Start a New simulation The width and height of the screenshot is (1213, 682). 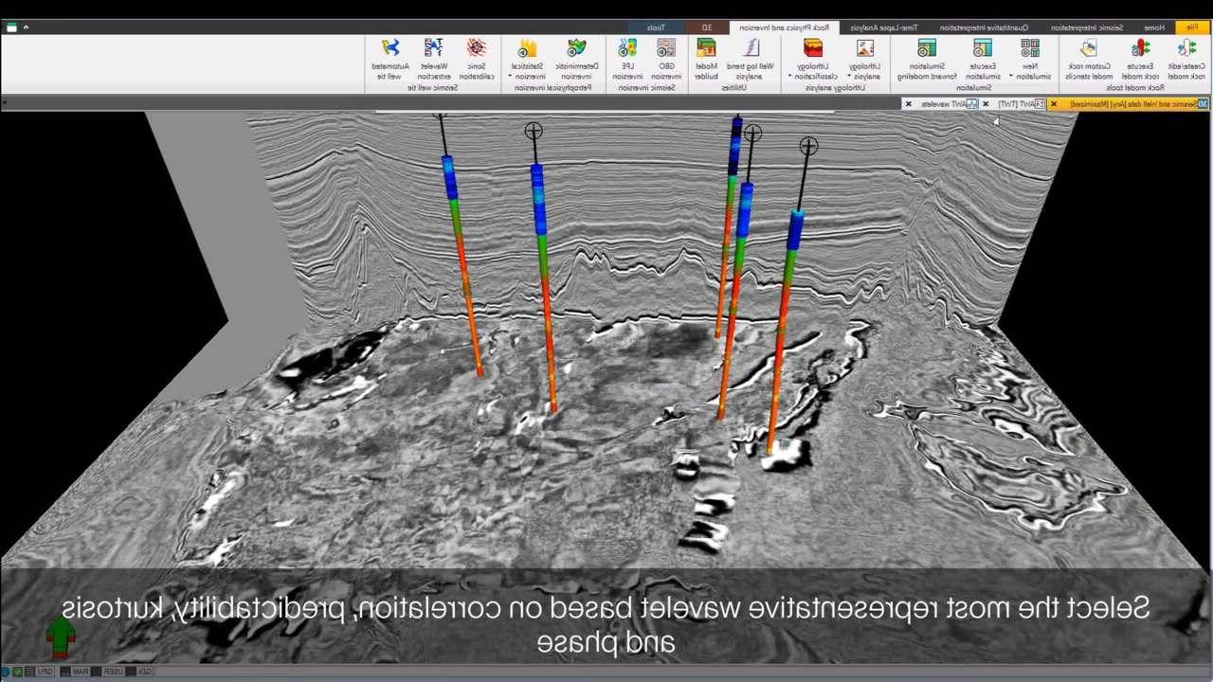pos(1030,58)
